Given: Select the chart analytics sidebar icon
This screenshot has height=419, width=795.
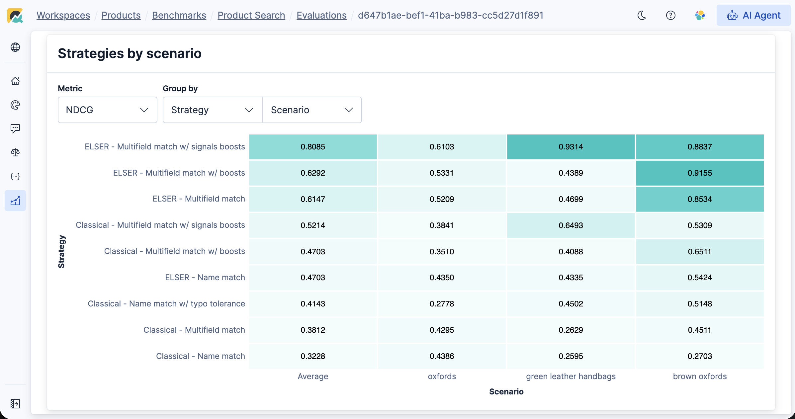Looking at the screenshot, I should (15, 201).
